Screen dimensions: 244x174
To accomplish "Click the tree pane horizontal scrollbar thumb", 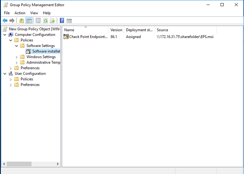I will [19, 164].
